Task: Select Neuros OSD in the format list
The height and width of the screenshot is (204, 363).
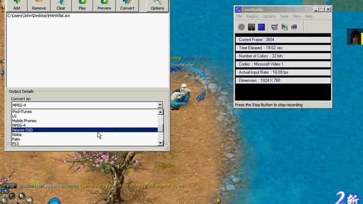Action: pyautogui.click(x=85, y=130)
